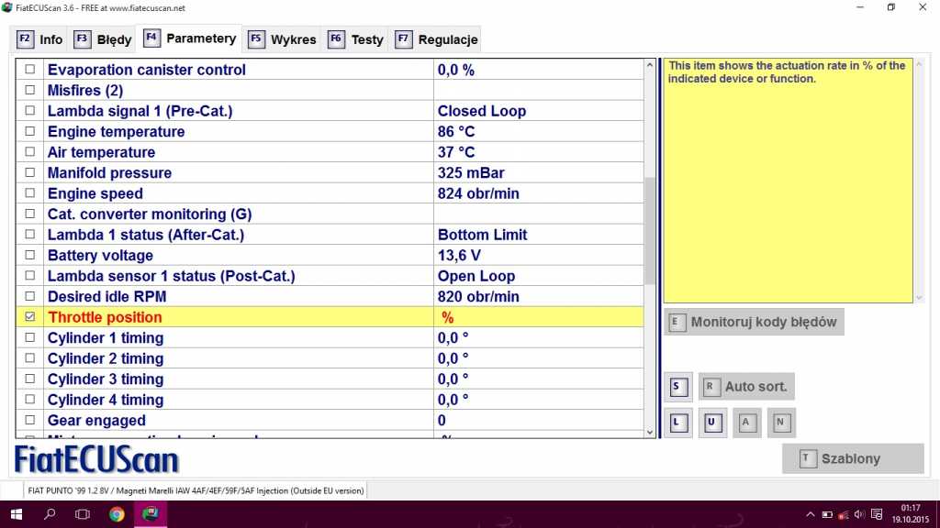Enable the Battery voltage checkbox

(x=30, y=256)
